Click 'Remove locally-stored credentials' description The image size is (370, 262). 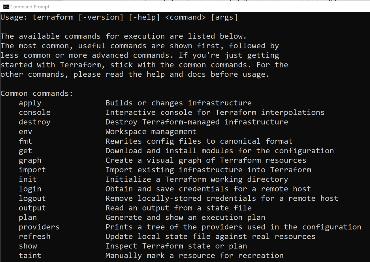(x=222, y=198)
